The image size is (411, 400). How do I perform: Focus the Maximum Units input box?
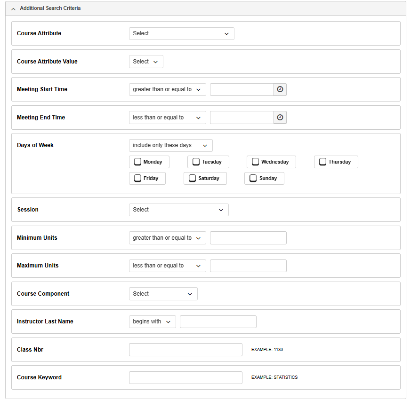248,266
